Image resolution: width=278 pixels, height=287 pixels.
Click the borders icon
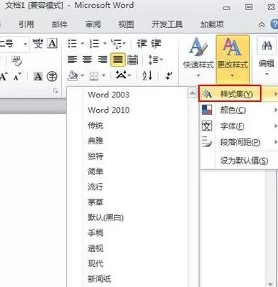coord(94,76)
